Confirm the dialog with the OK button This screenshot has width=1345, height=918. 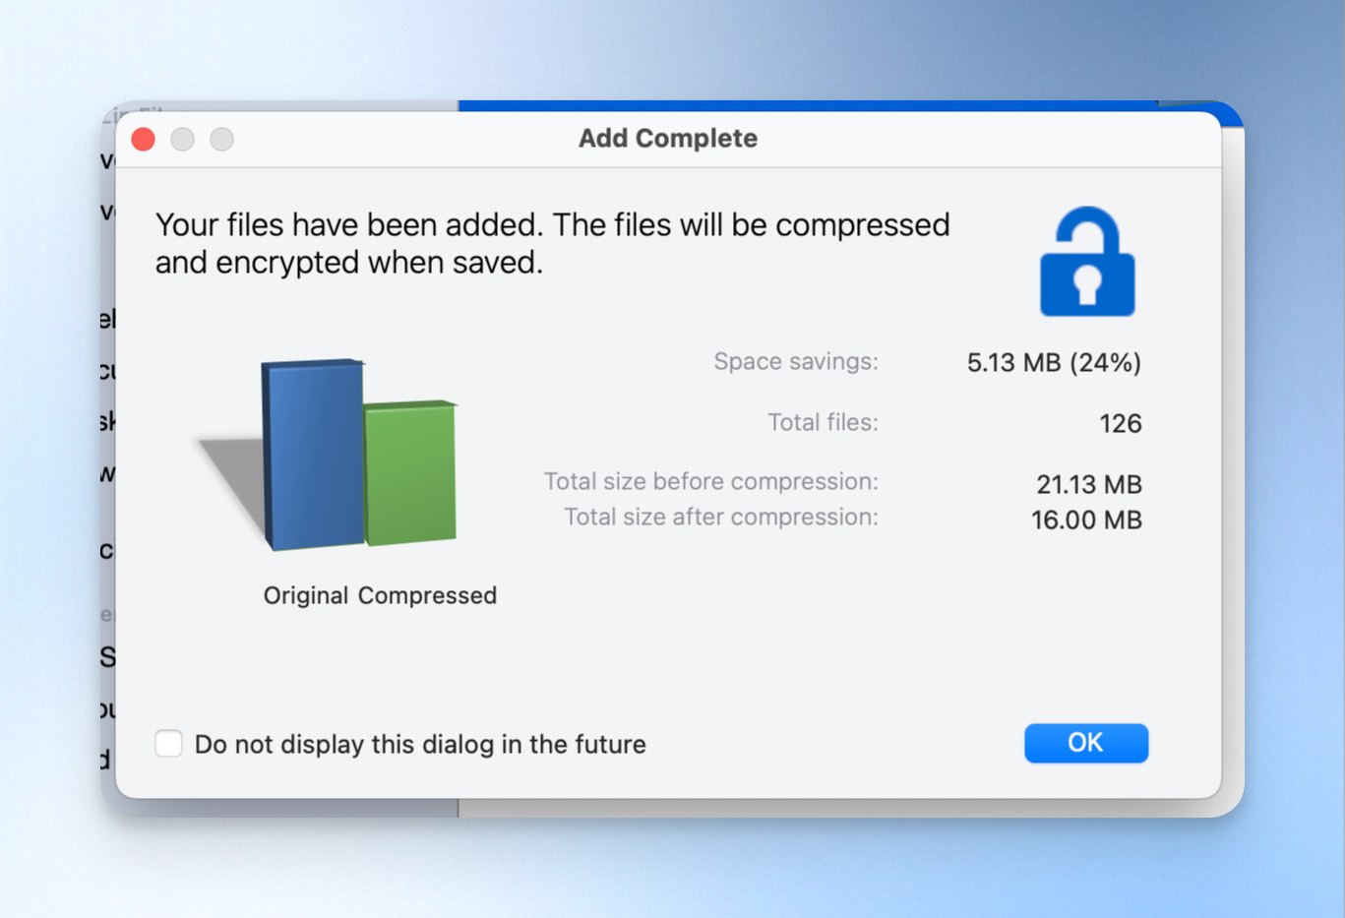pos(1086,743)
